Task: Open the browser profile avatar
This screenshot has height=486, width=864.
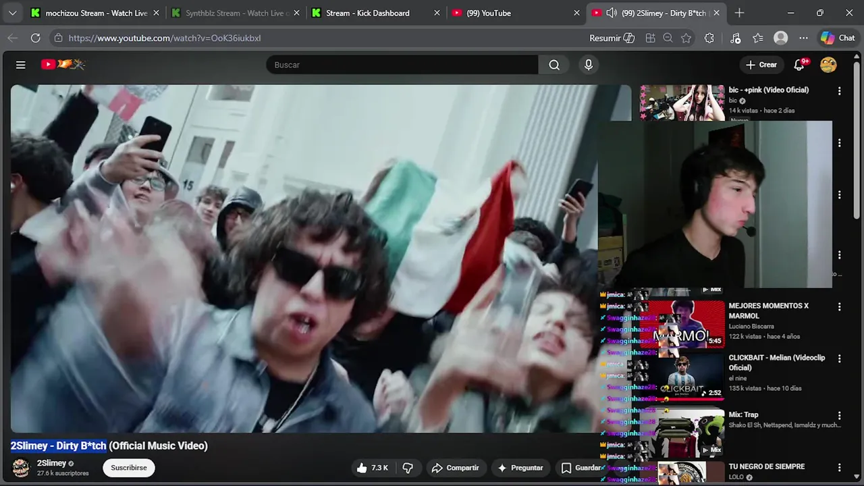Action: point(781,38)
